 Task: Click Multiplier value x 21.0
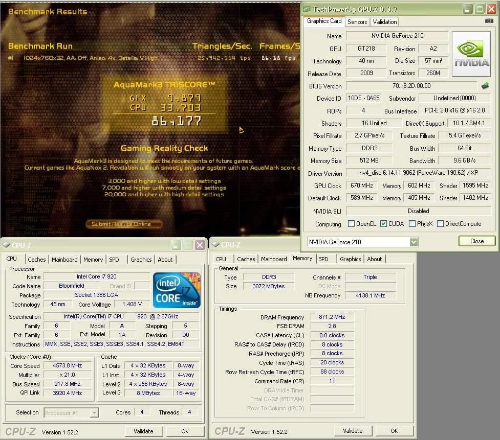tap(68, 375)
